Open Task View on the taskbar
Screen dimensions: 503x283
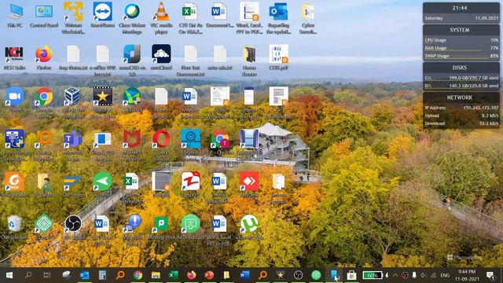(x=47, y=275)
